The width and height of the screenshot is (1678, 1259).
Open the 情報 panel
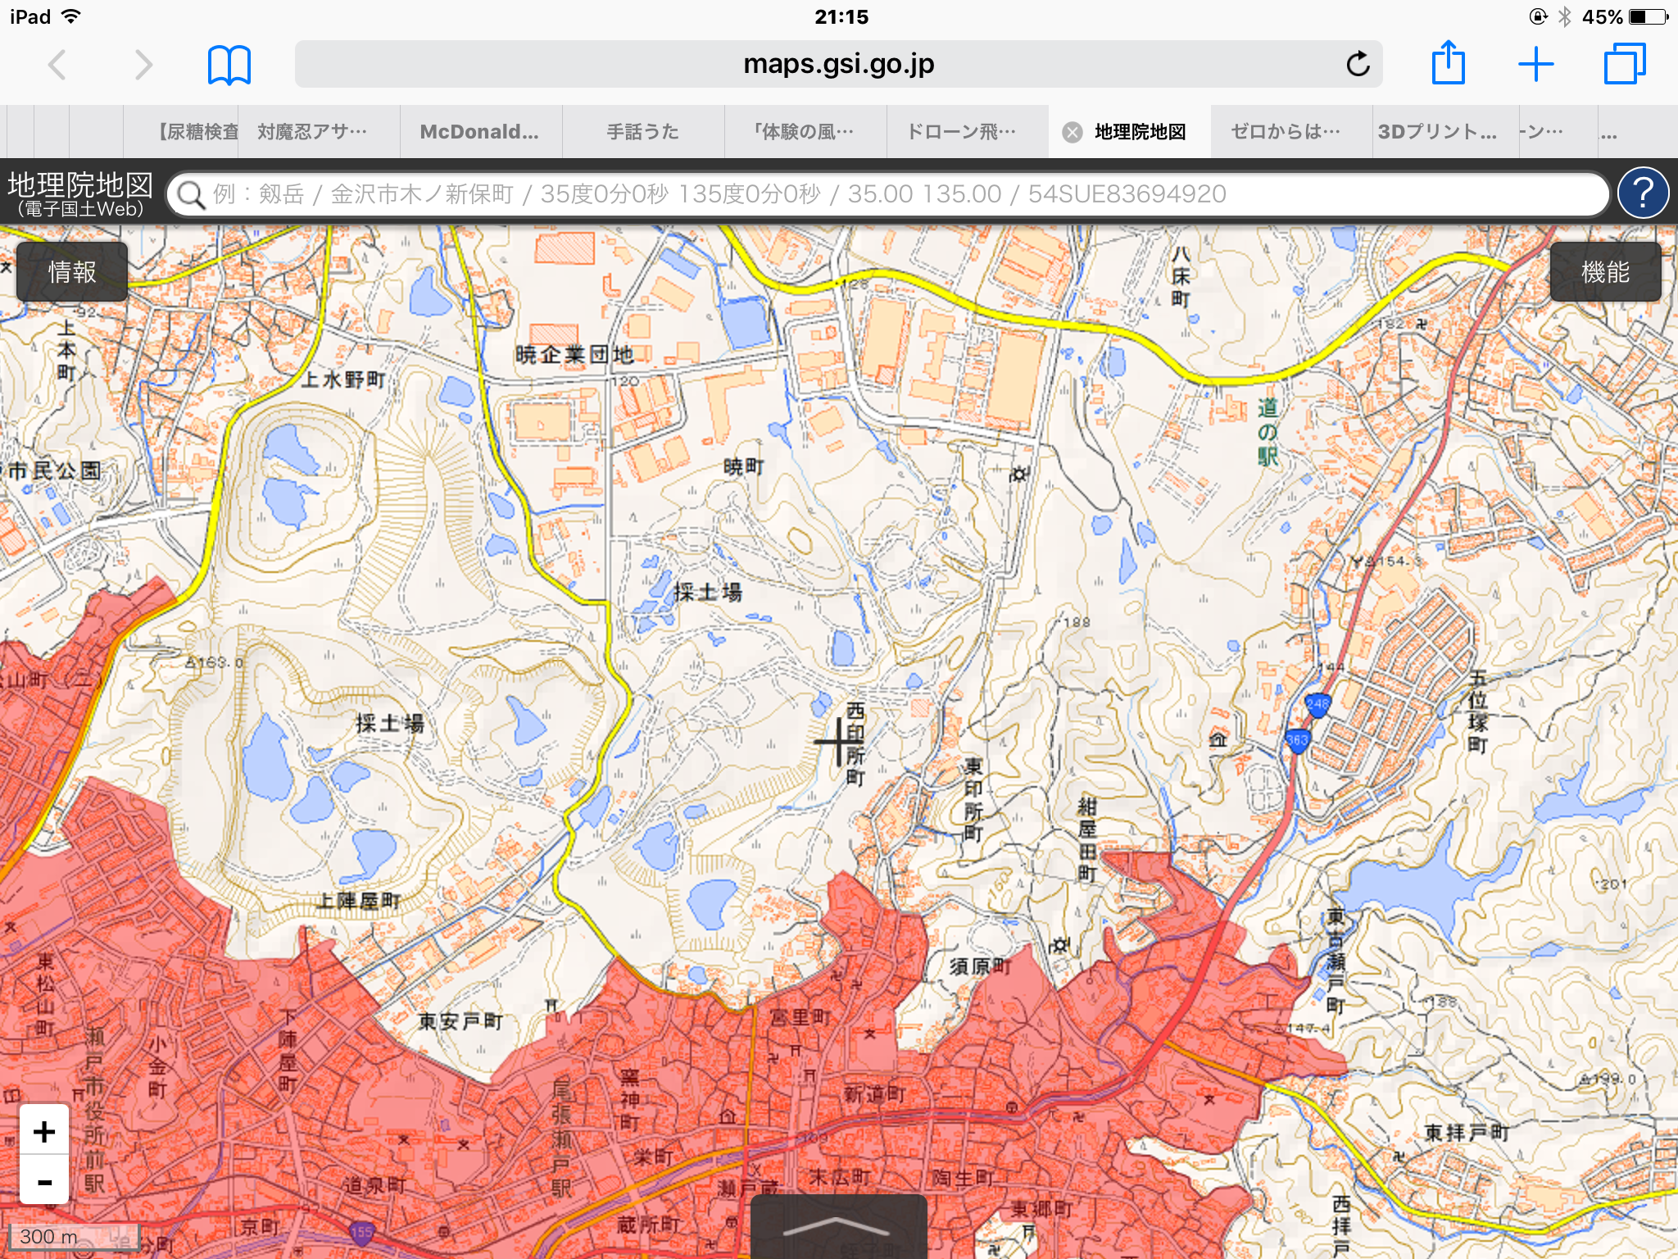(72, 272)
